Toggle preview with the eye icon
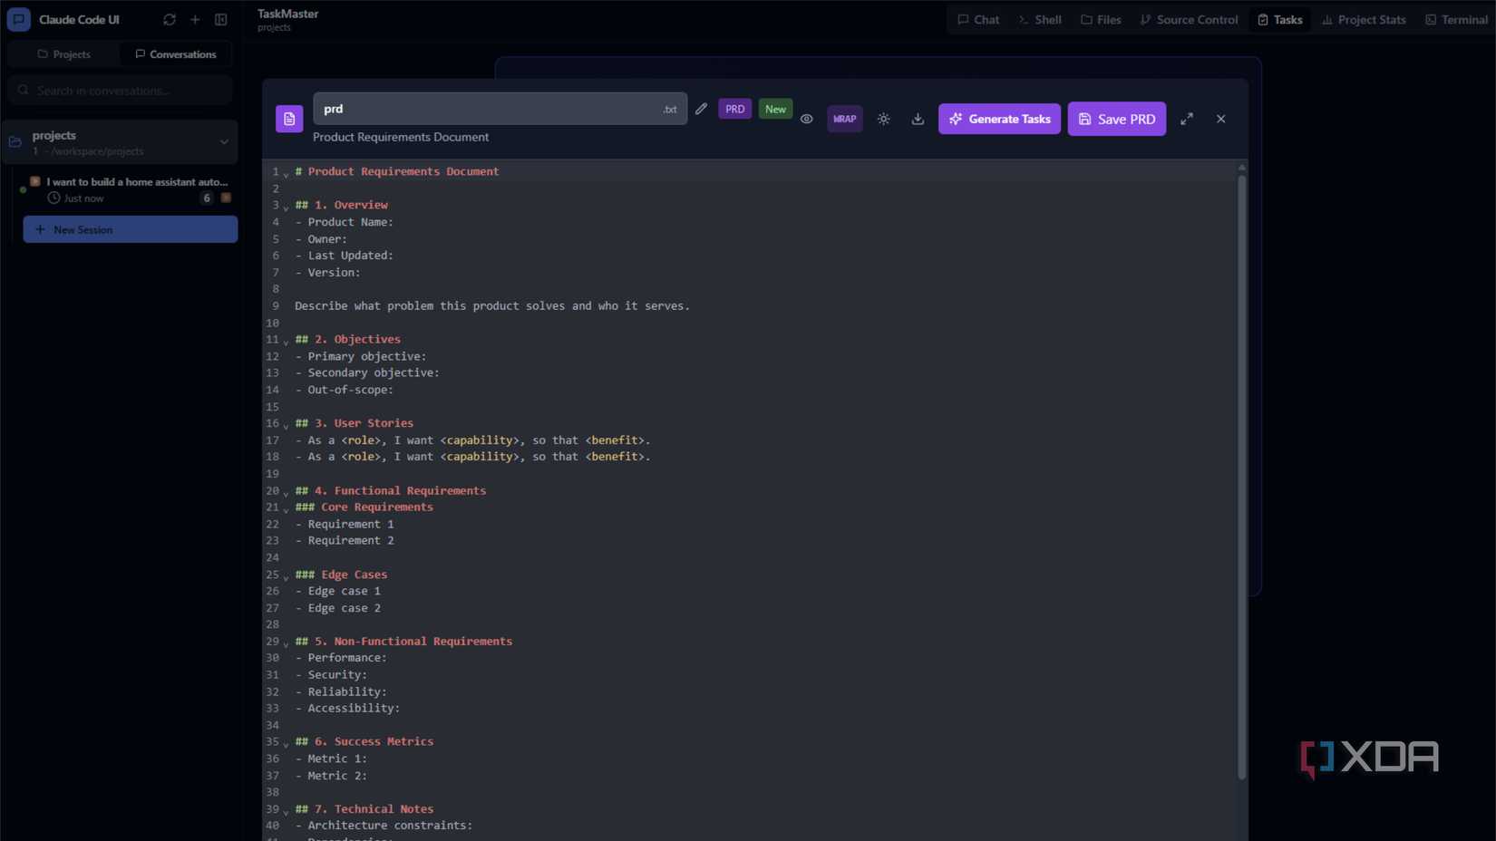 coord(806,119)
